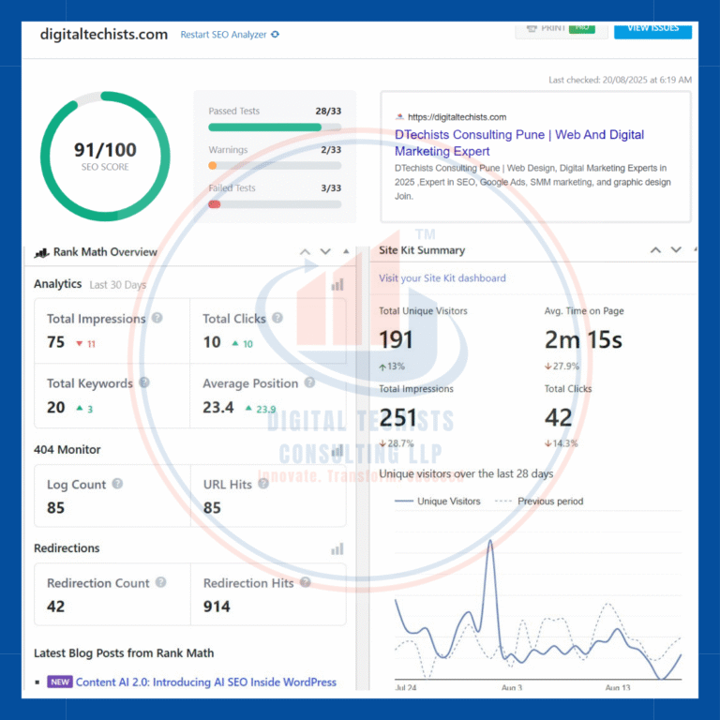
Task: Click the Warnings progress bar
Action: coord(275,166)
